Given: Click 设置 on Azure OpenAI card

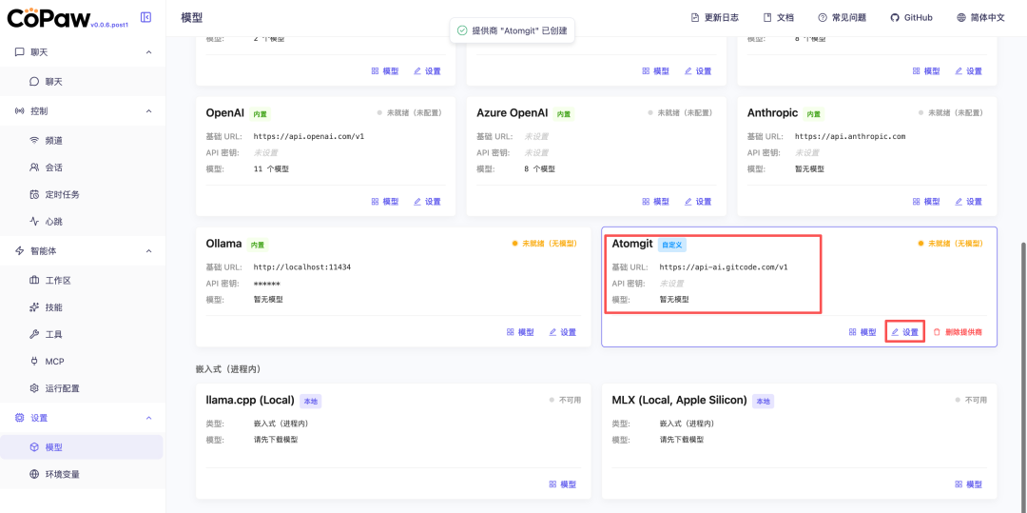Looking at the screenshot, I should pyautogui.click(x=698, y=202).
